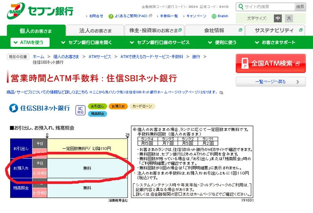Click the 検索 search button

pyautogui.click(x=300, y=7)
